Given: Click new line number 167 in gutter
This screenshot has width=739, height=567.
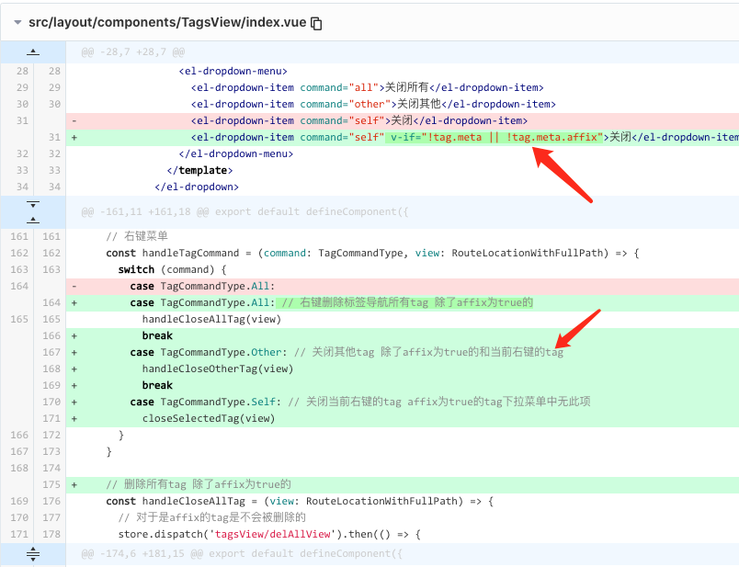Looking at the screenshot, I should 51,353.
